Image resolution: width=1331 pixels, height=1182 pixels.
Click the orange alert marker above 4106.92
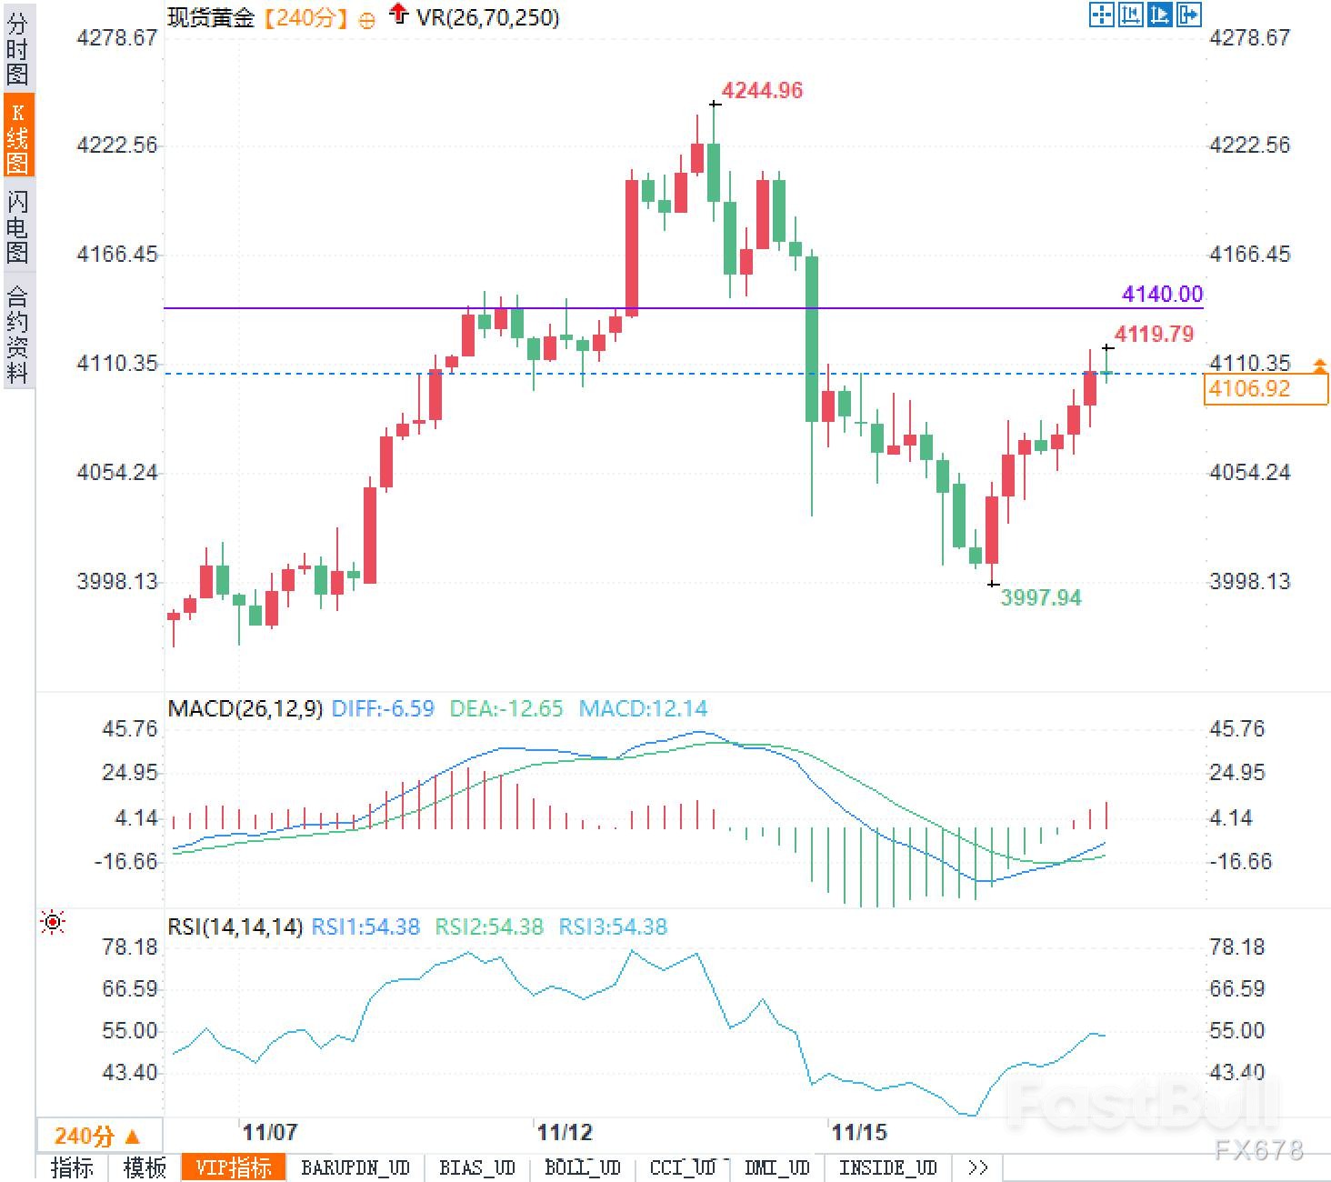pyautogui.click(x=1319, y=366)
